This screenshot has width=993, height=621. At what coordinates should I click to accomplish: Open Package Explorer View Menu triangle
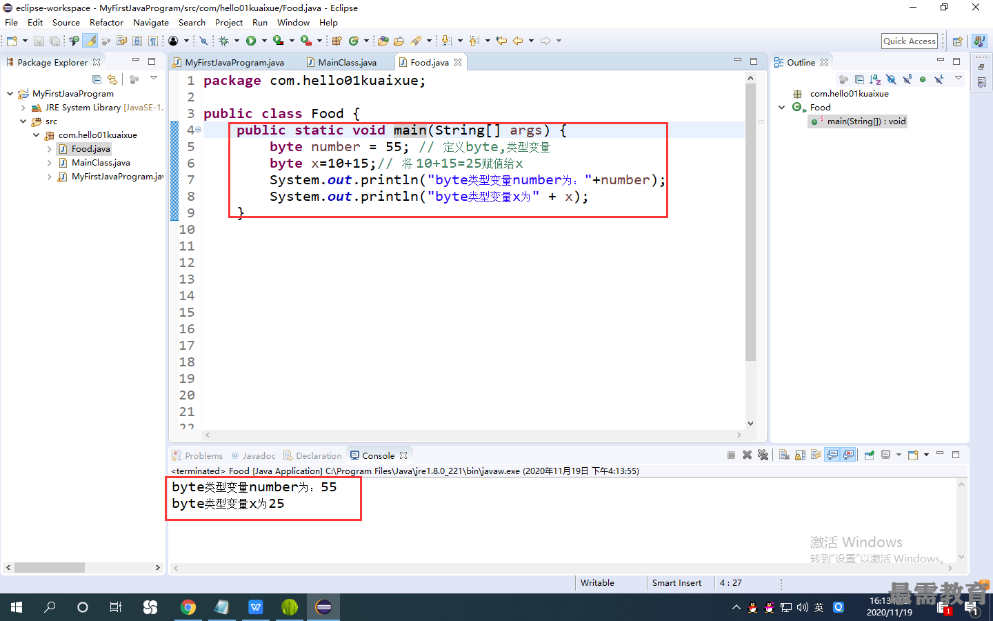154,78
